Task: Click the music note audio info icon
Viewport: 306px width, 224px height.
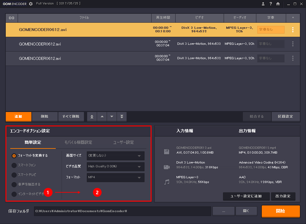Action: coord(167,182)
